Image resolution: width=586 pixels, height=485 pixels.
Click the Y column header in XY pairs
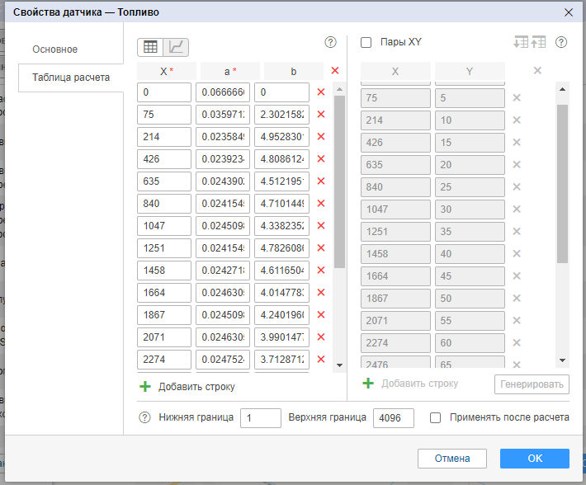click(470, 71)
